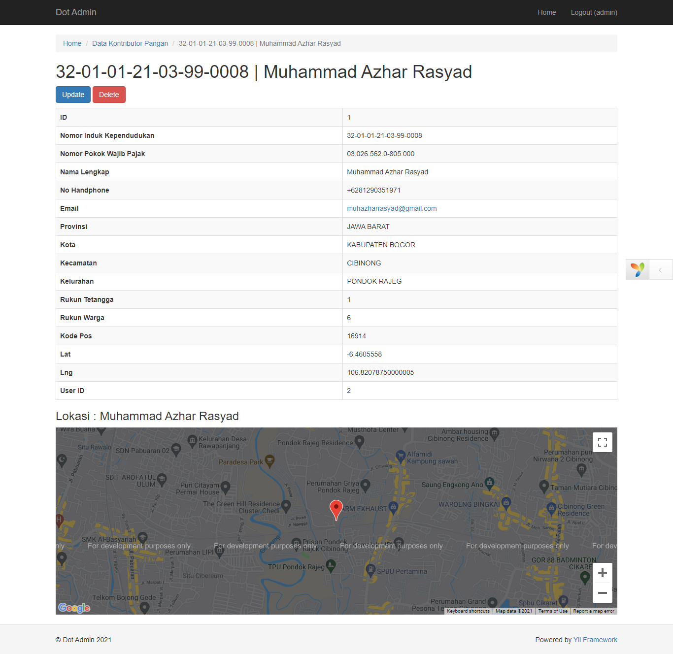This screenshot has height=654, width=673.
Task: Select the ARM EXHAUST map pin
Action: [393, 507]
